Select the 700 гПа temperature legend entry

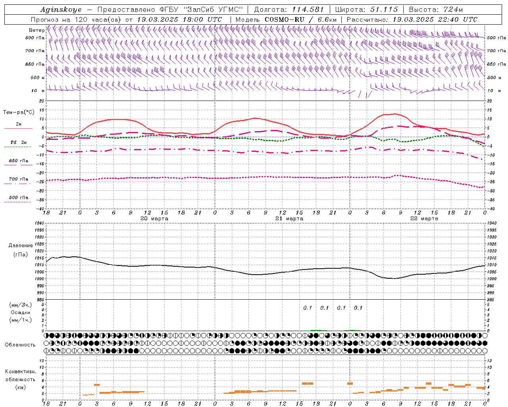tap(19, 179)
